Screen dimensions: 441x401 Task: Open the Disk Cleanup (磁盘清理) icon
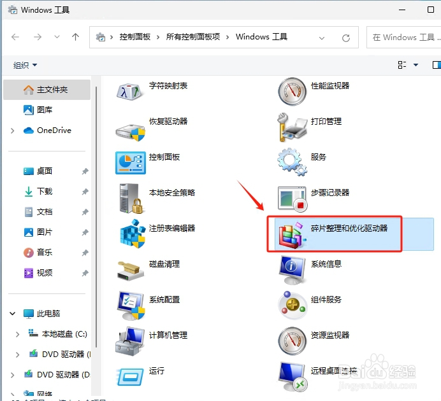[x=130, y=271]
